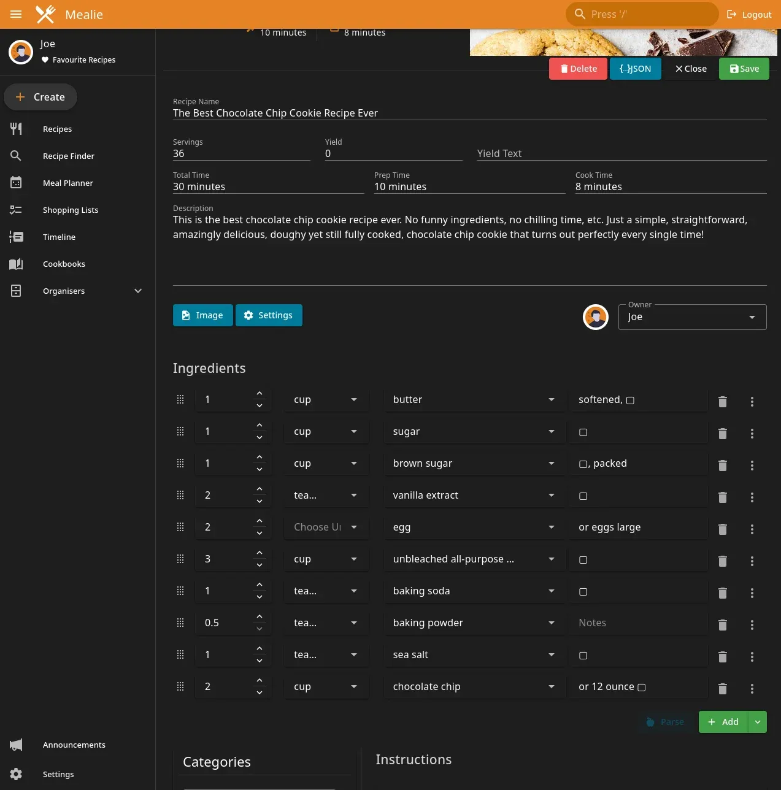Log out using the Logout button
This screenshot has width=781, height=790.
(749, 14)
